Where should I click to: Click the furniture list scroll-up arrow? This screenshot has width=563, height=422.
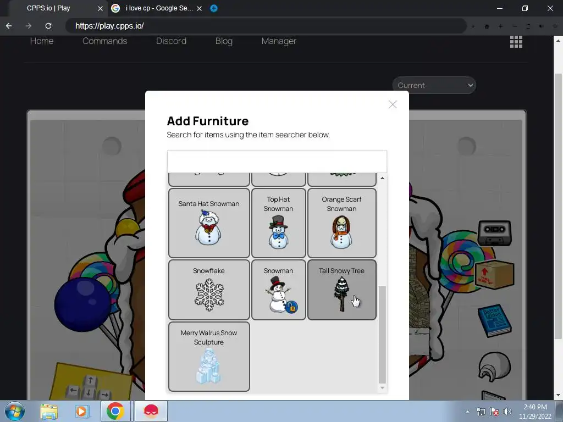click(x=383, y=178)
